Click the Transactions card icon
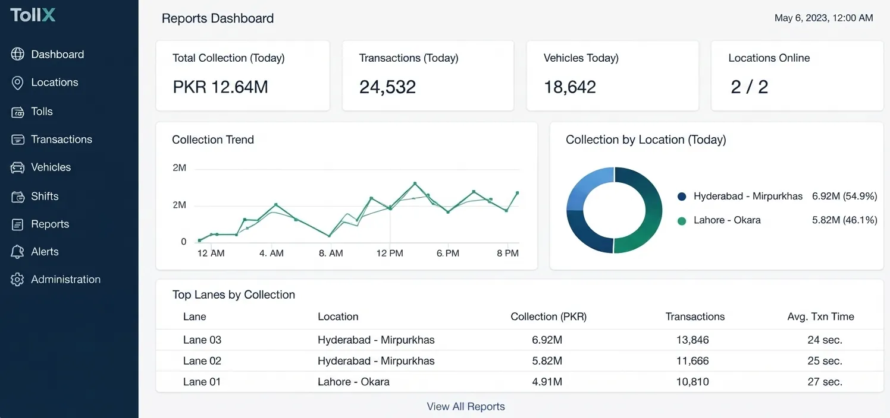 (18, 140)
